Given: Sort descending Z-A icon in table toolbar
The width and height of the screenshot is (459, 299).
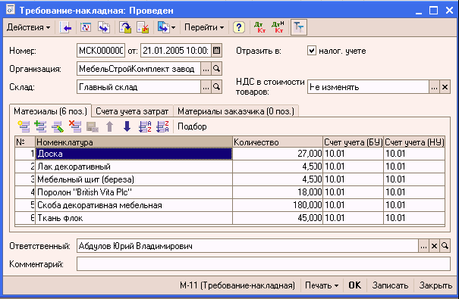Looking at the screenshot, I should pos(162,126).
